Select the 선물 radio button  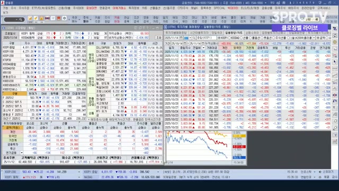click(x=242, y=38)
